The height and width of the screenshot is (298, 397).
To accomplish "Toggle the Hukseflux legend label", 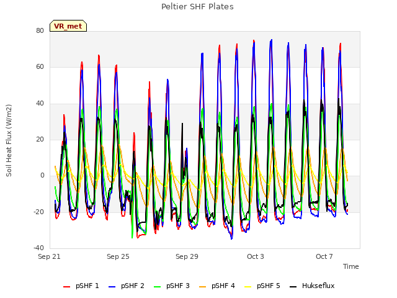I will click(x=318, y=286).
